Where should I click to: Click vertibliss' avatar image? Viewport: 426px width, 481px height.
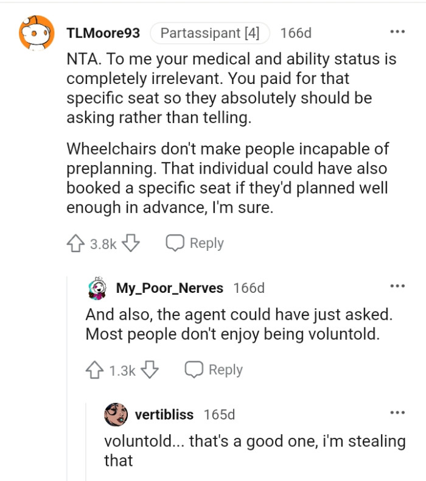[x=116, y=414]
